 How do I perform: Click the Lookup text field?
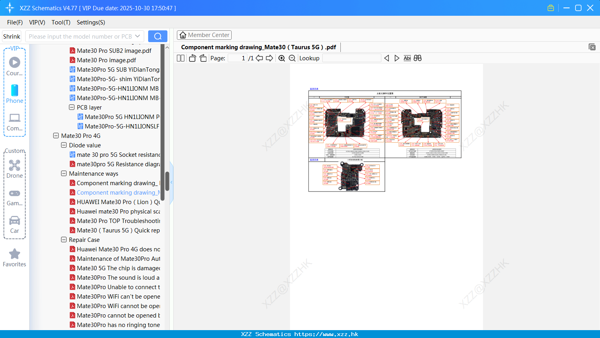351,58
